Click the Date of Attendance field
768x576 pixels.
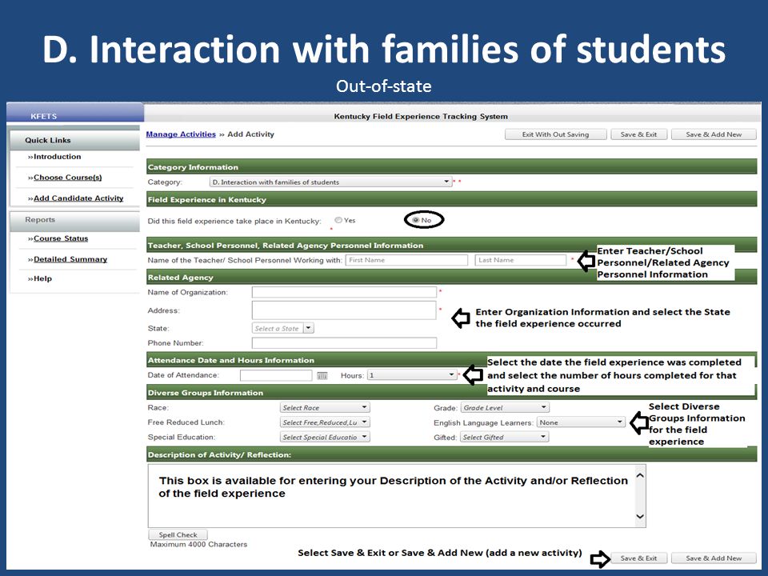click(276, 375)
